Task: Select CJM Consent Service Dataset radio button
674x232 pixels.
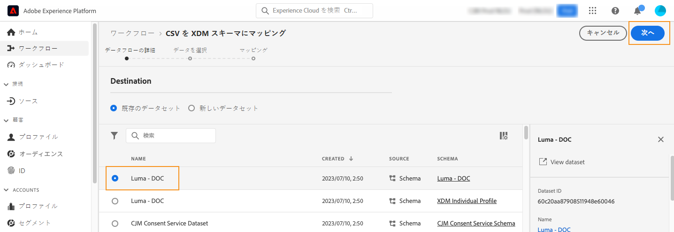Action: (x=115, y=223)
